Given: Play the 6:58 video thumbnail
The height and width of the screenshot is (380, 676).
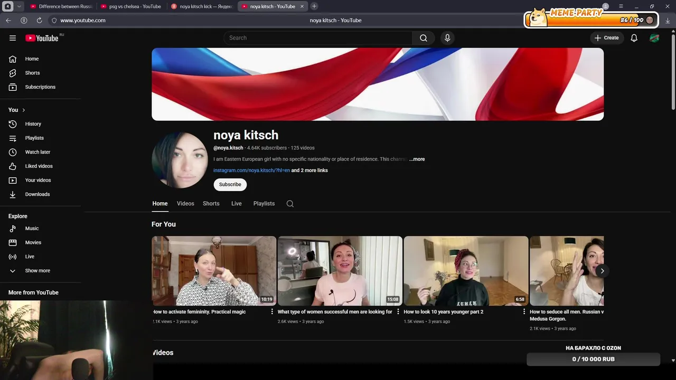Looking at the screenshot, I should pos(466,271).
